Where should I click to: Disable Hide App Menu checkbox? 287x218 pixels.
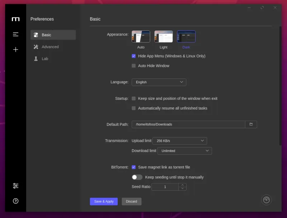[134, 56]
